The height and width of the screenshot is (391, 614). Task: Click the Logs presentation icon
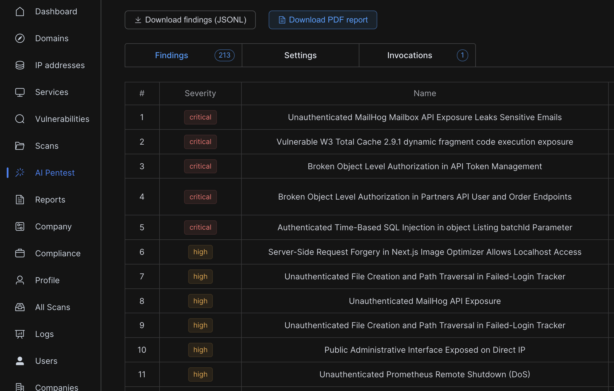[20, 334]
